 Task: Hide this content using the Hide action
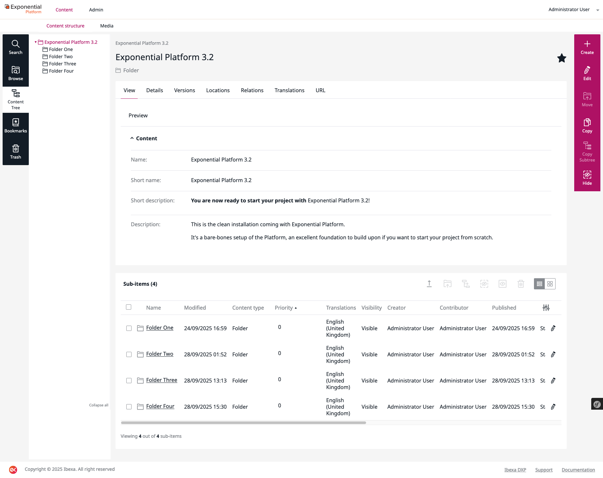[587, 178]
